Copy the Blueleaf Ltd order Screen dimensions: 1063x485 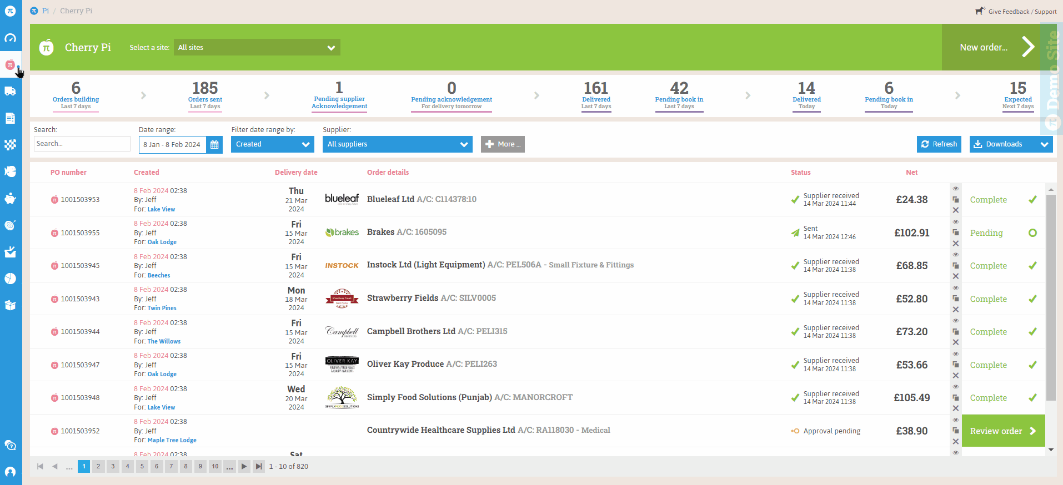click(956, 200)
